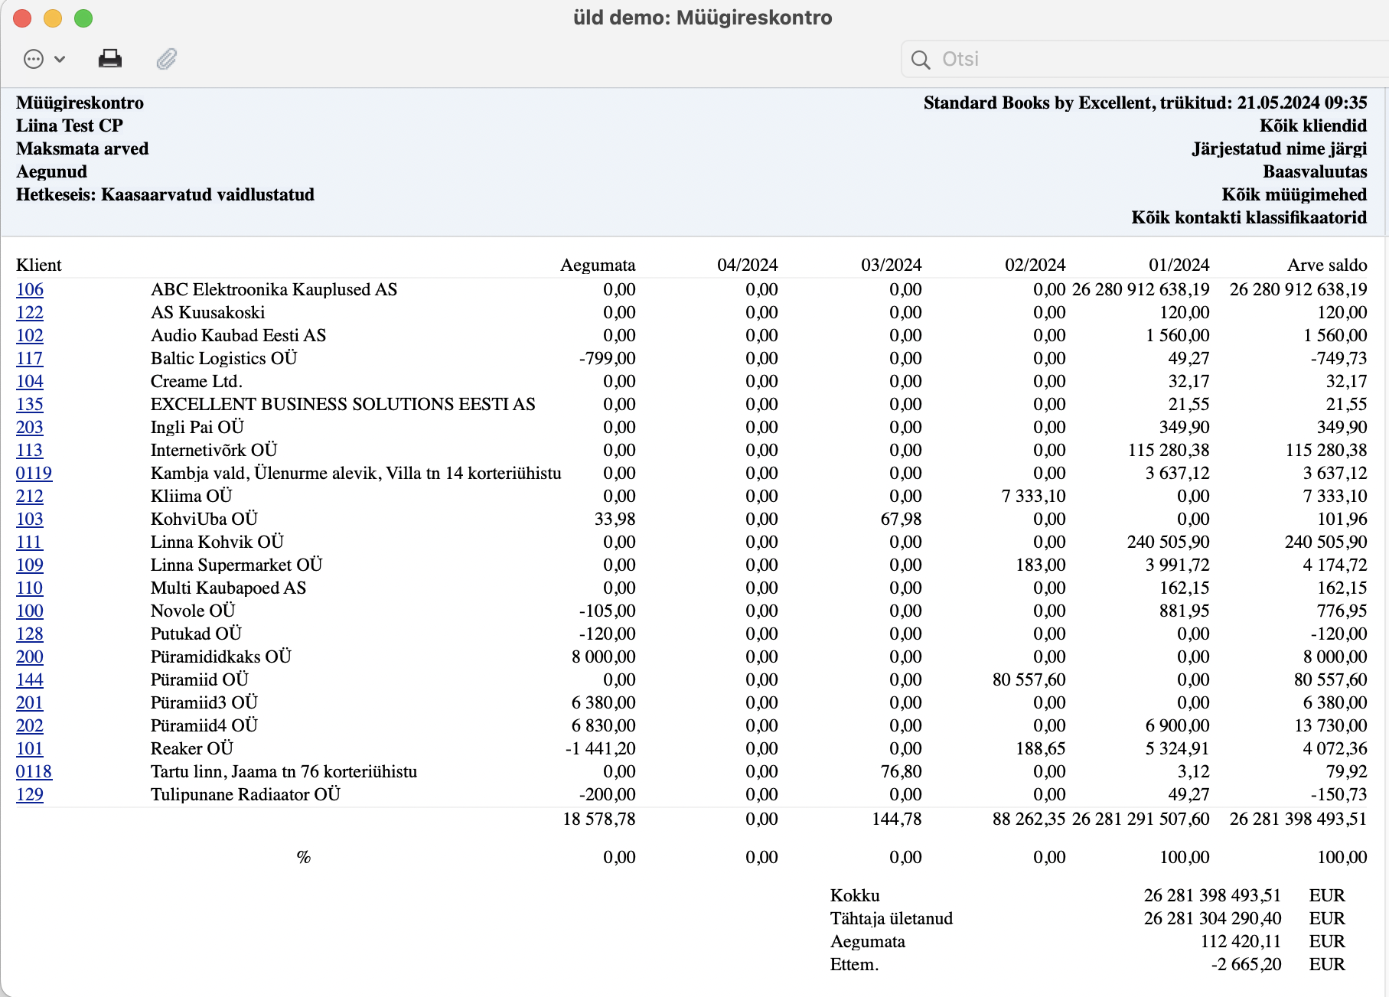Select KohviUba OÜ 67,98 value

902,519
